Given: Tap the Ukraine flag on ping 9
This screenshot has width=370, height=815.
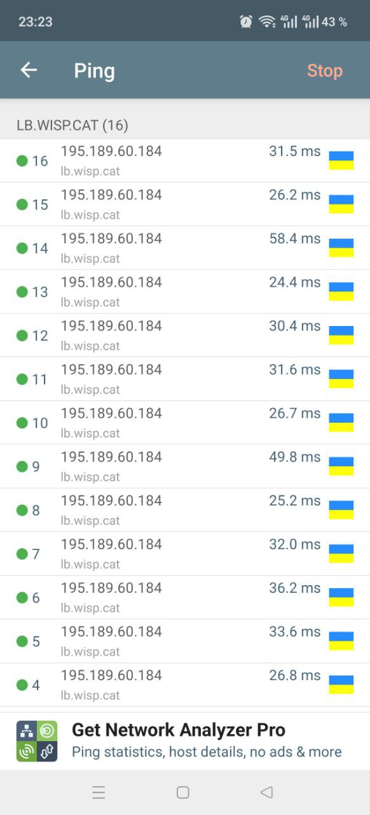Looking at the screenshot, I should pyautogui.click(x=341, y=466).
